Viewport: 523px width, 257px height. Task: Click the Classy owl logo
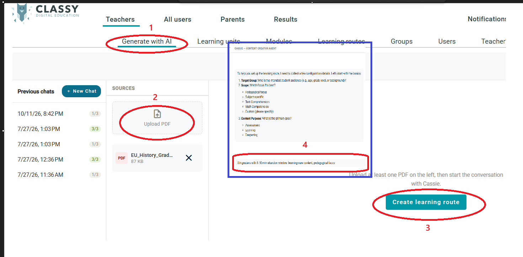(x=22, y=13)
